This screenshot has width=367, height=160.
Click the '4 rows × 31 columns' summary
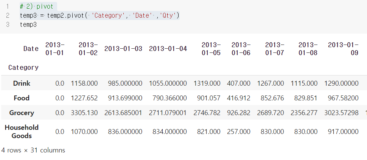tap(33, 150)
